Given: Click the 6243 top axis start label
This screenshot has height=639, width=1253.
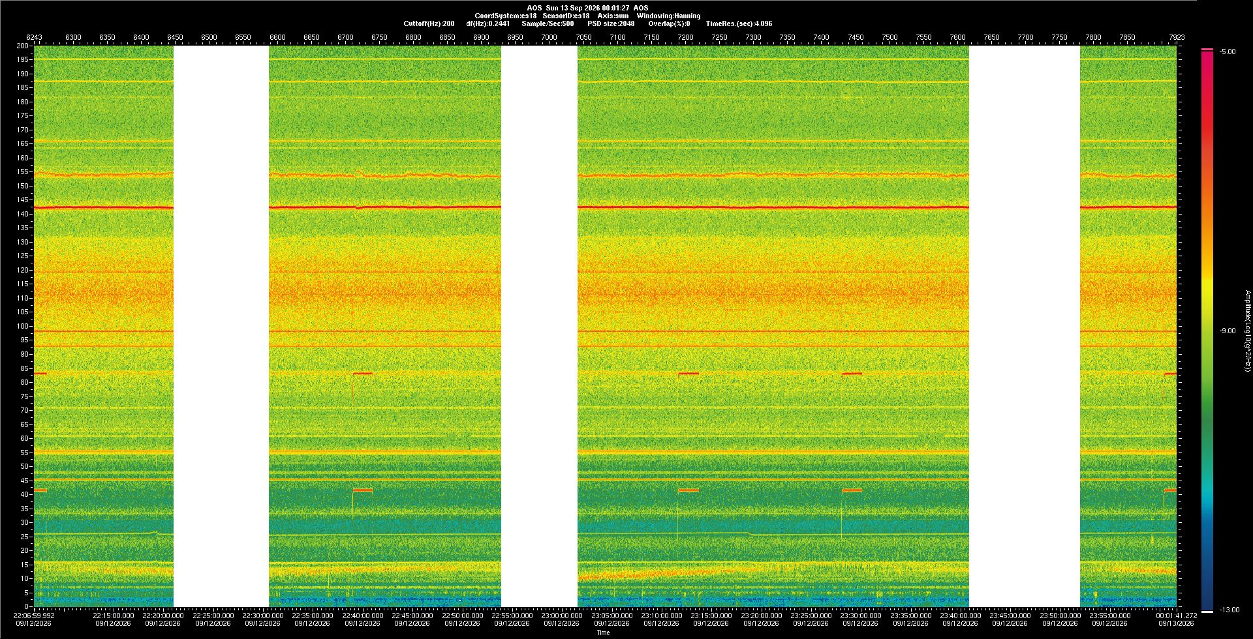Looking at the screenshot, I should pos(34,37).
